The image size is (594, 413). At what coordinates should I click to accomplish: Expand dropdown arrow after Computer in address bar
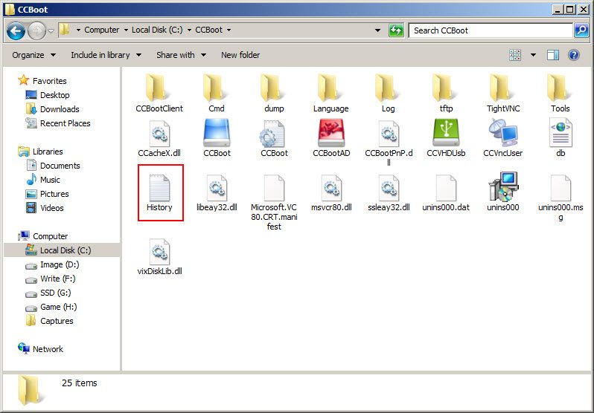(x=126, y=30)
